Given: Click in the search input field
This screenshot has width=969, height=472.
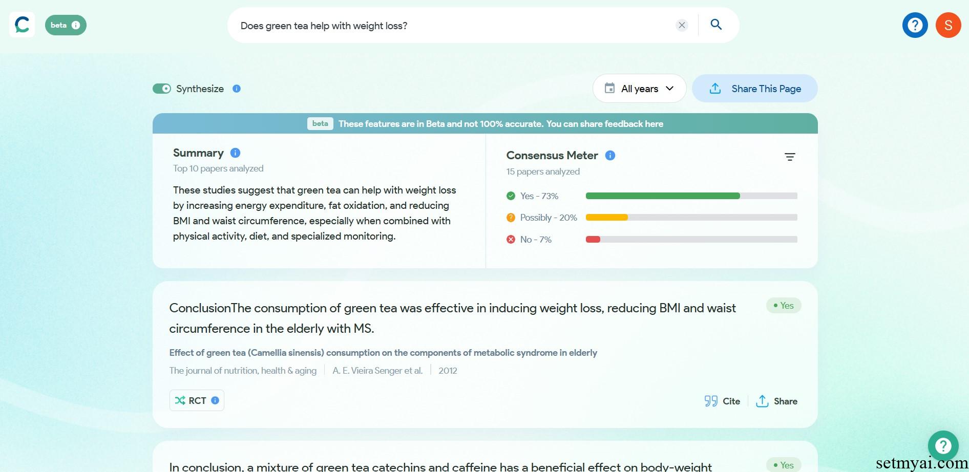Looking at the screenshot, I should (453, 25).
